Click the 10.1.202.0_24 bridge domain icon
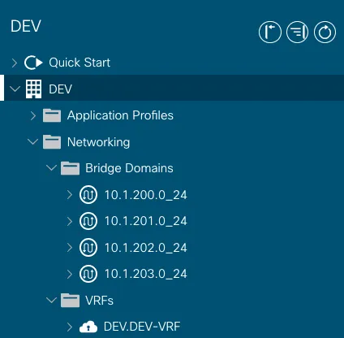The image size is (344, 338). pyautogui.click(x=88, y=248)
